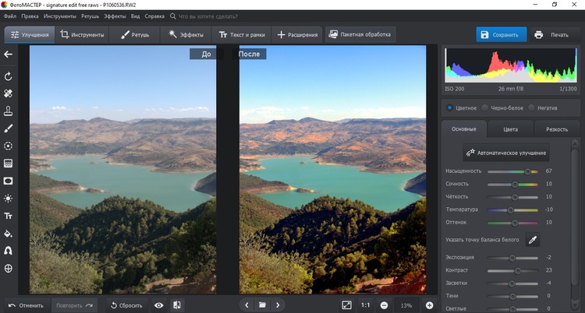The width and height of the screenshot is (585, 313).
Task: Select the brush tool in left sidebar
Action: point(9,128)
